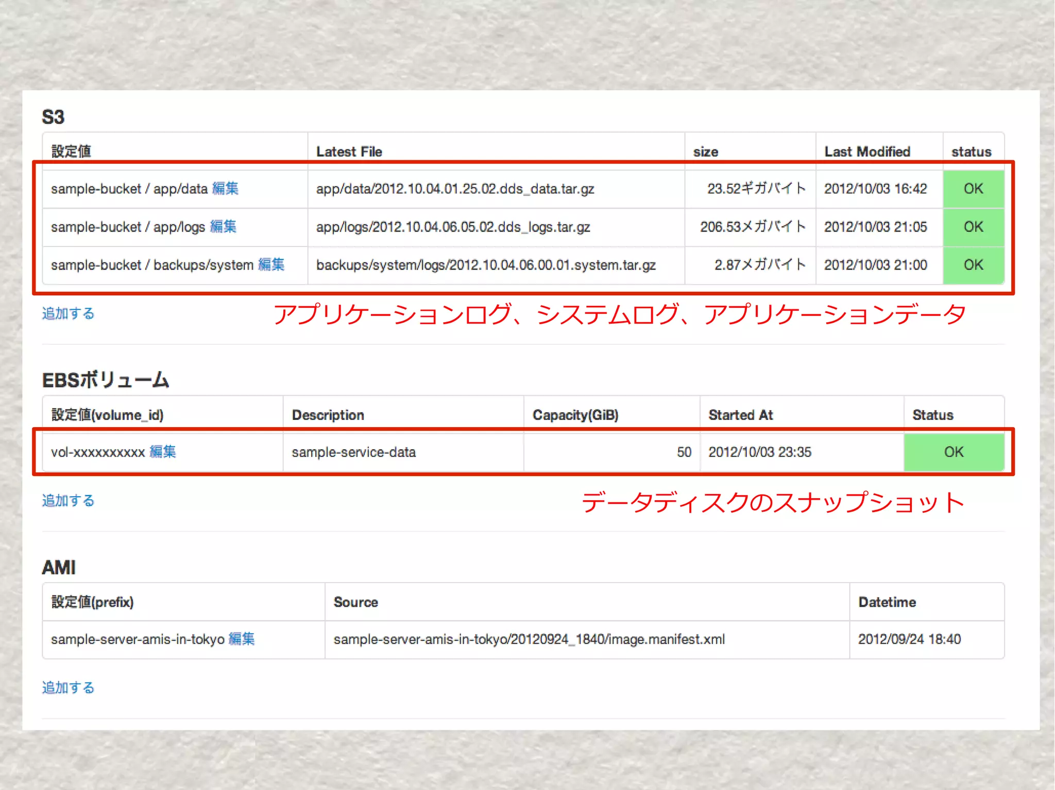
Task: Click Last Modified value 2012/10/03 21:05
Action: (875, 226)
